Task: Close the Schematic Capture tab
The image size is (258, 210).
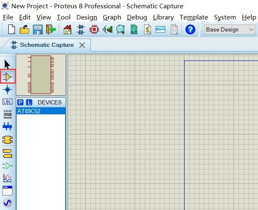Action: pyautogui.click(x=82, y=45)
